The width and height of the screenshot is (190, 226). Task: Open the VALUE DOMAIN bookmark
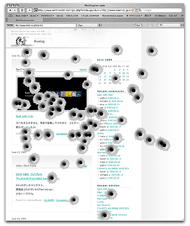tap(90, 16)
